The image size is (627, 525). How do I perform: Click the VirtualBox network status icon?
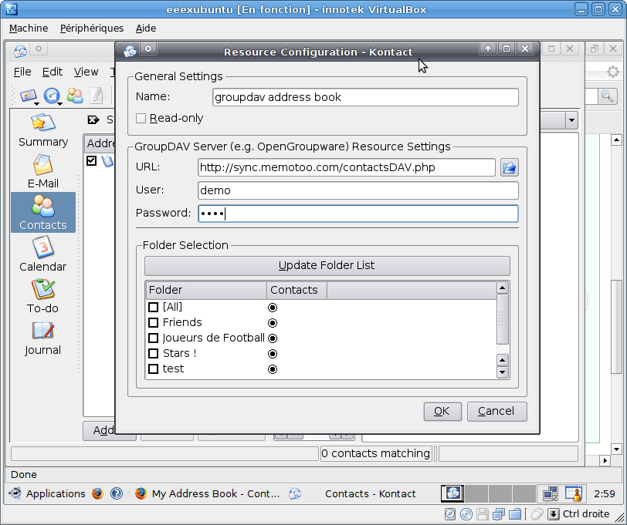499,513
